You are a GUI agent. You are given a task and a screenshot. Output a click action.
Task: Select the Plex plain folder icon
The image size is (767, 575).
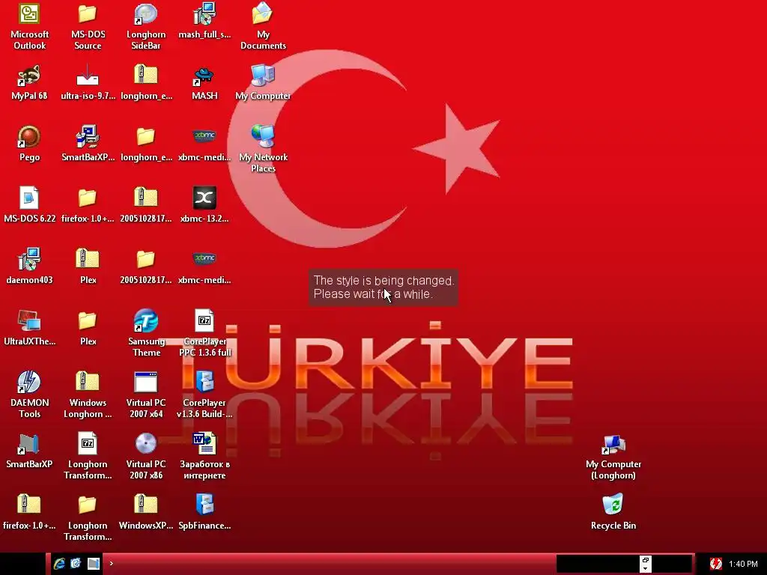88,321
